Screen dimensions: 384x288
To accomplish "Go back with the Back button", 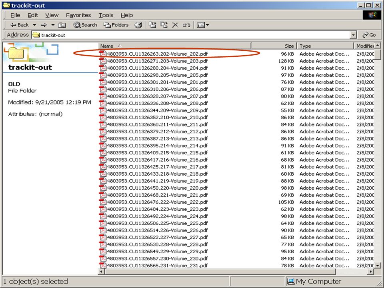I will pos(19,25).
